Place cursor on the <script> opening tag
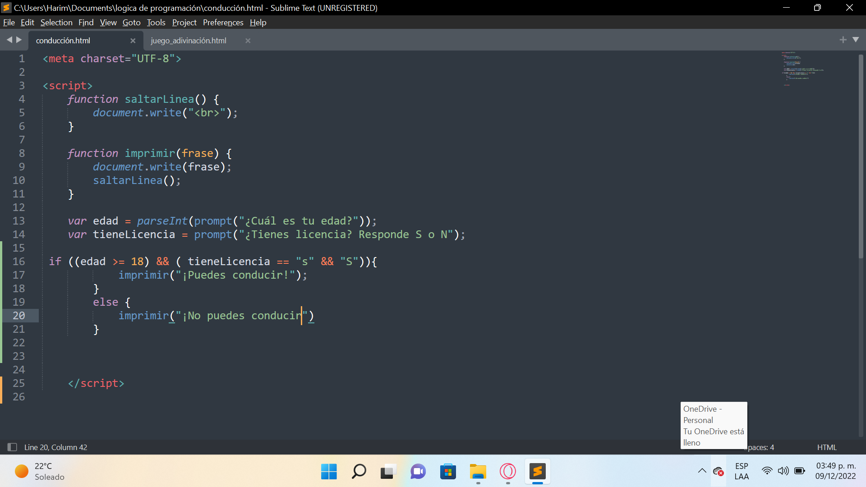This screenshot has height=487, width=866. (68, 86)
